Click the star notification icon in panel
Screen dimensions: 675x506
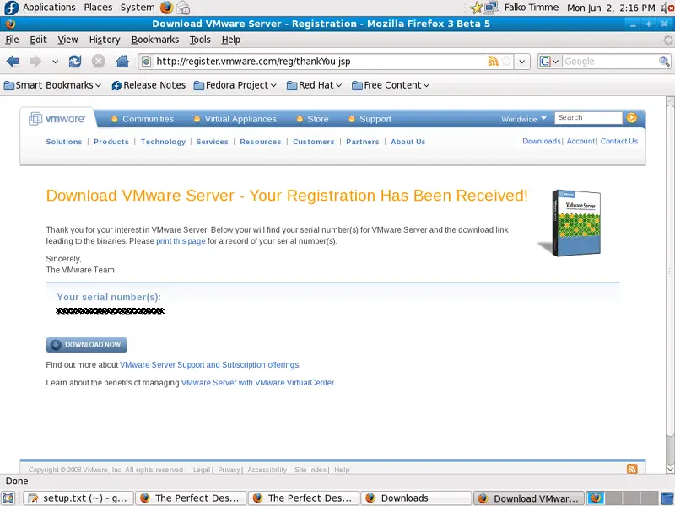(x=476, y=8)
